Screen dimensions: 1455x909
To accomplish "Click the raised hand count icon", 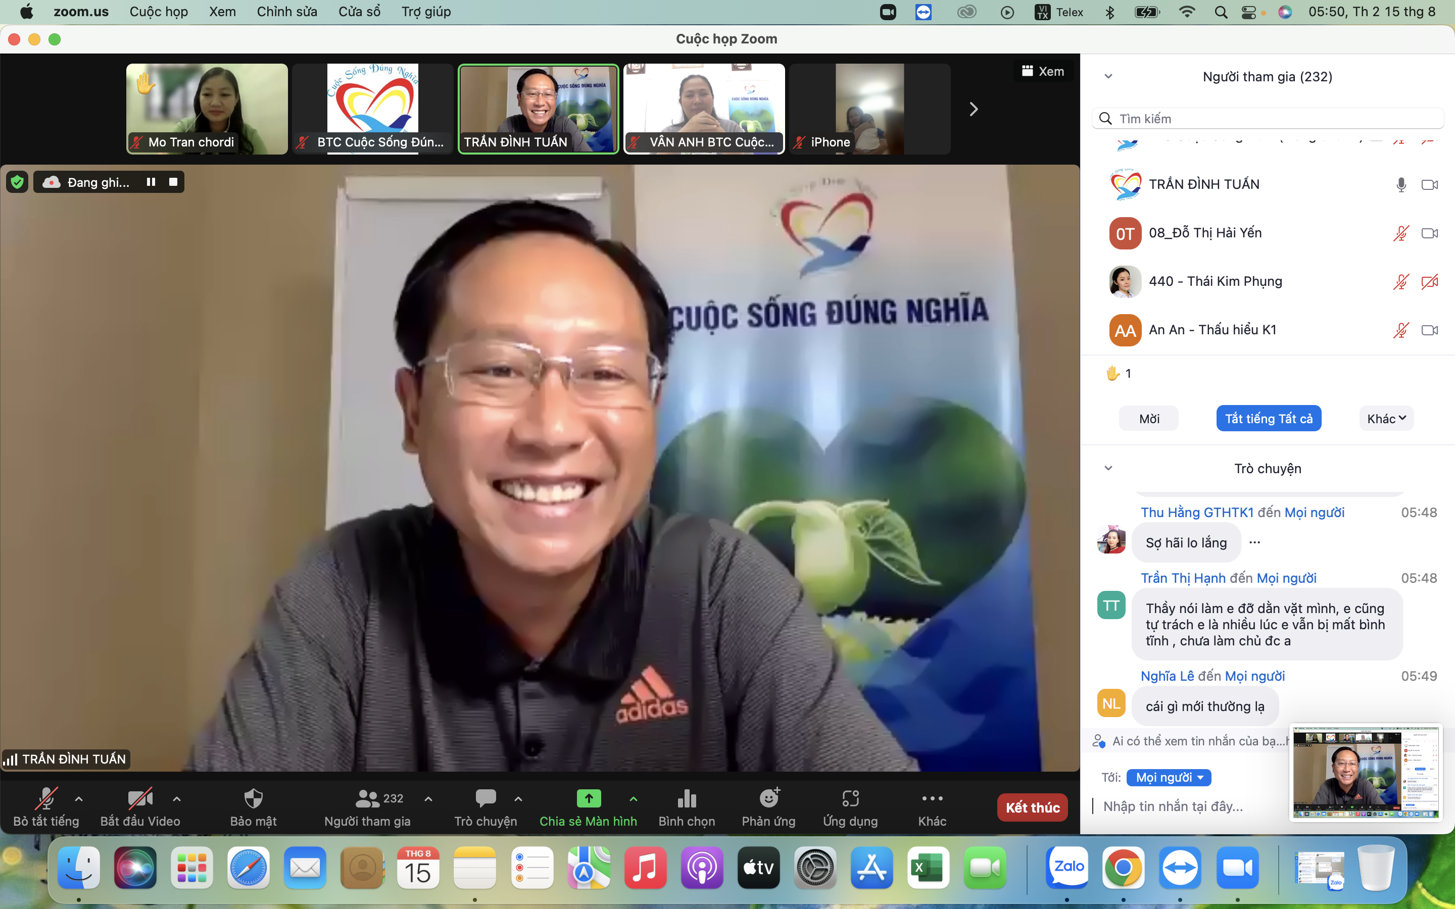I will pyautogui.click(x=1113, y=373).
